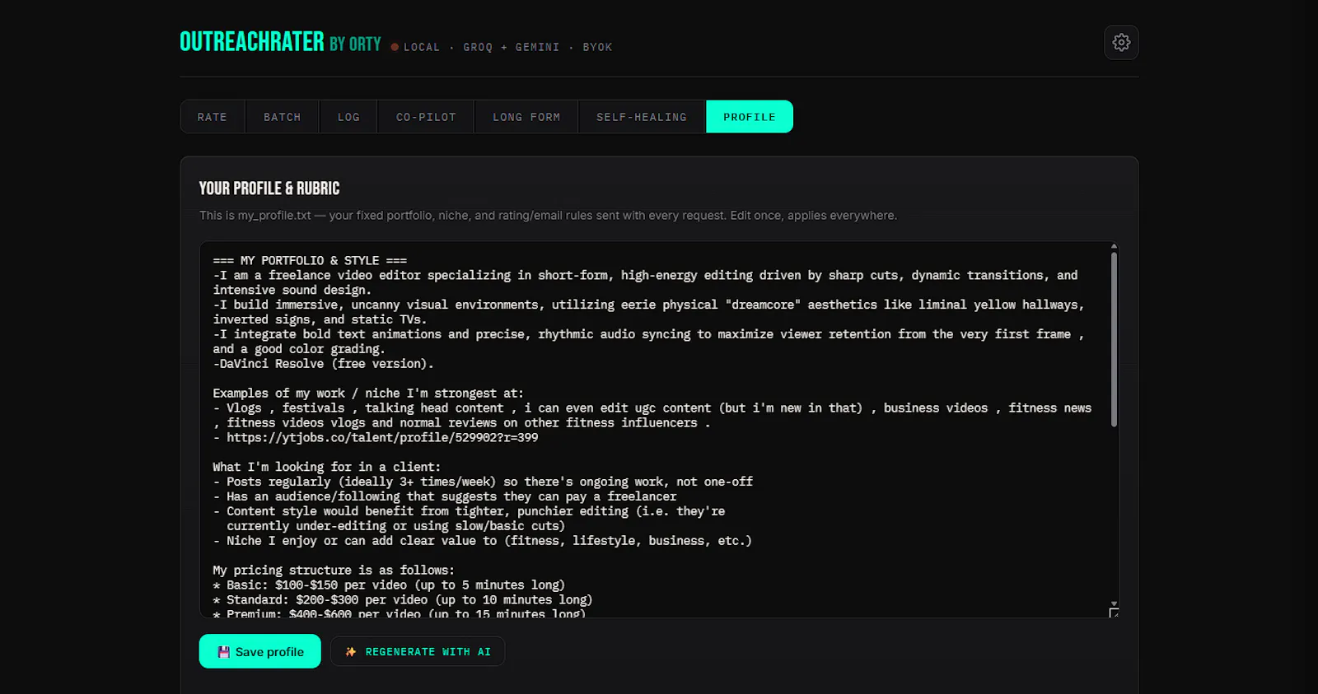
Task: Switch to the SELF-HEALING tab
Action: click(642, 117)
